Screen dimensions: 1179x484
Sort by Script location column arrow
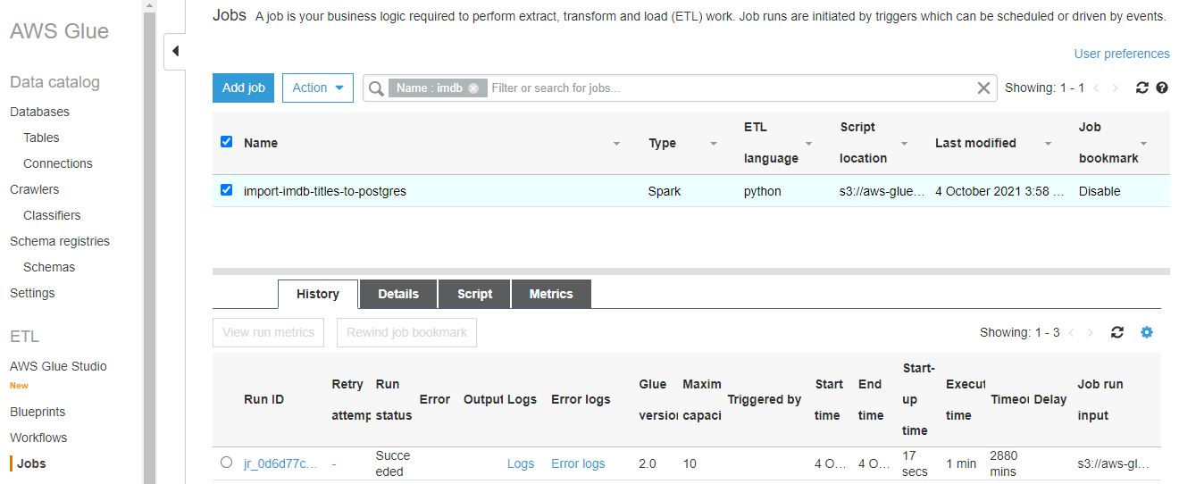coord(904,144)
